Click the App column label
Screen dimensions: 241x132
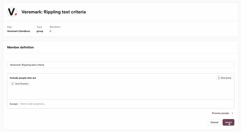(x=9, y=27)
